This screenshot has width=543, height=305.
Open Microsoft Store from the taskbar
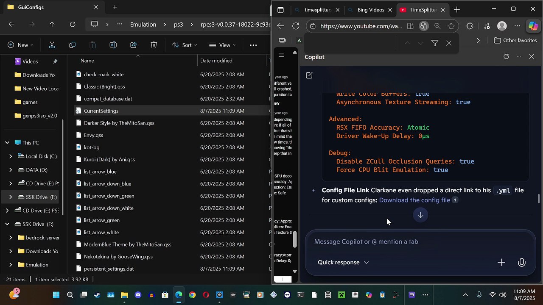165,295
